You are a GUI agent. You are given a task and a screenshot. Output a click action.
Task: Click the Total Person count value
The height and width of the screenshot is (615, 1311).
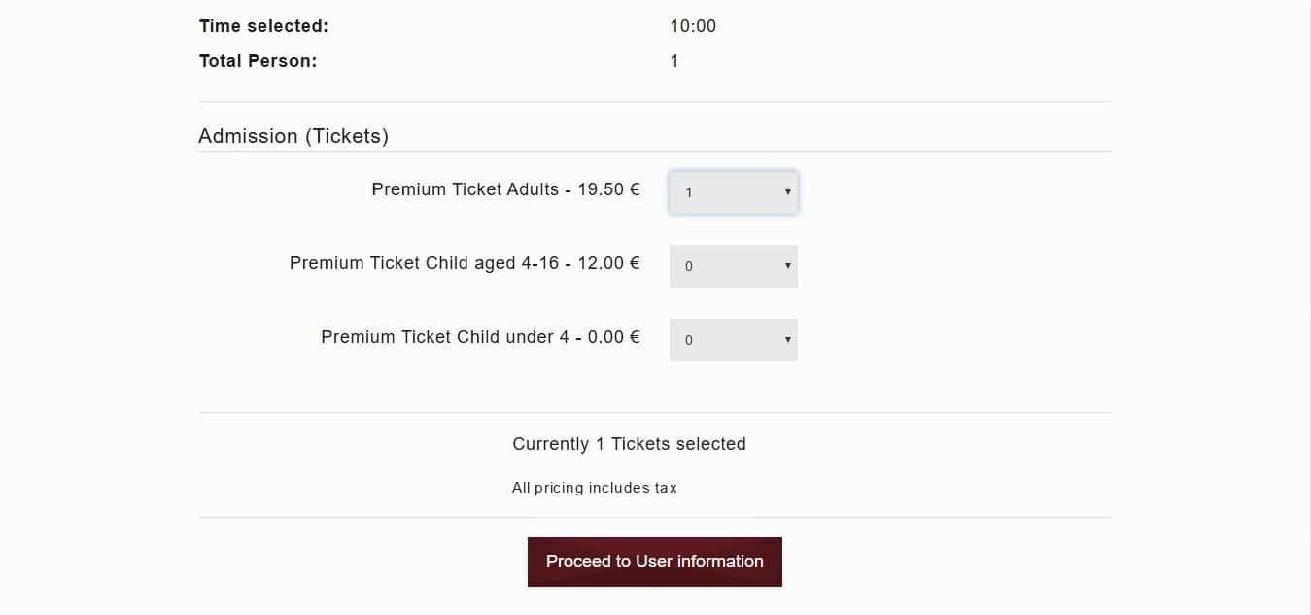674,61
